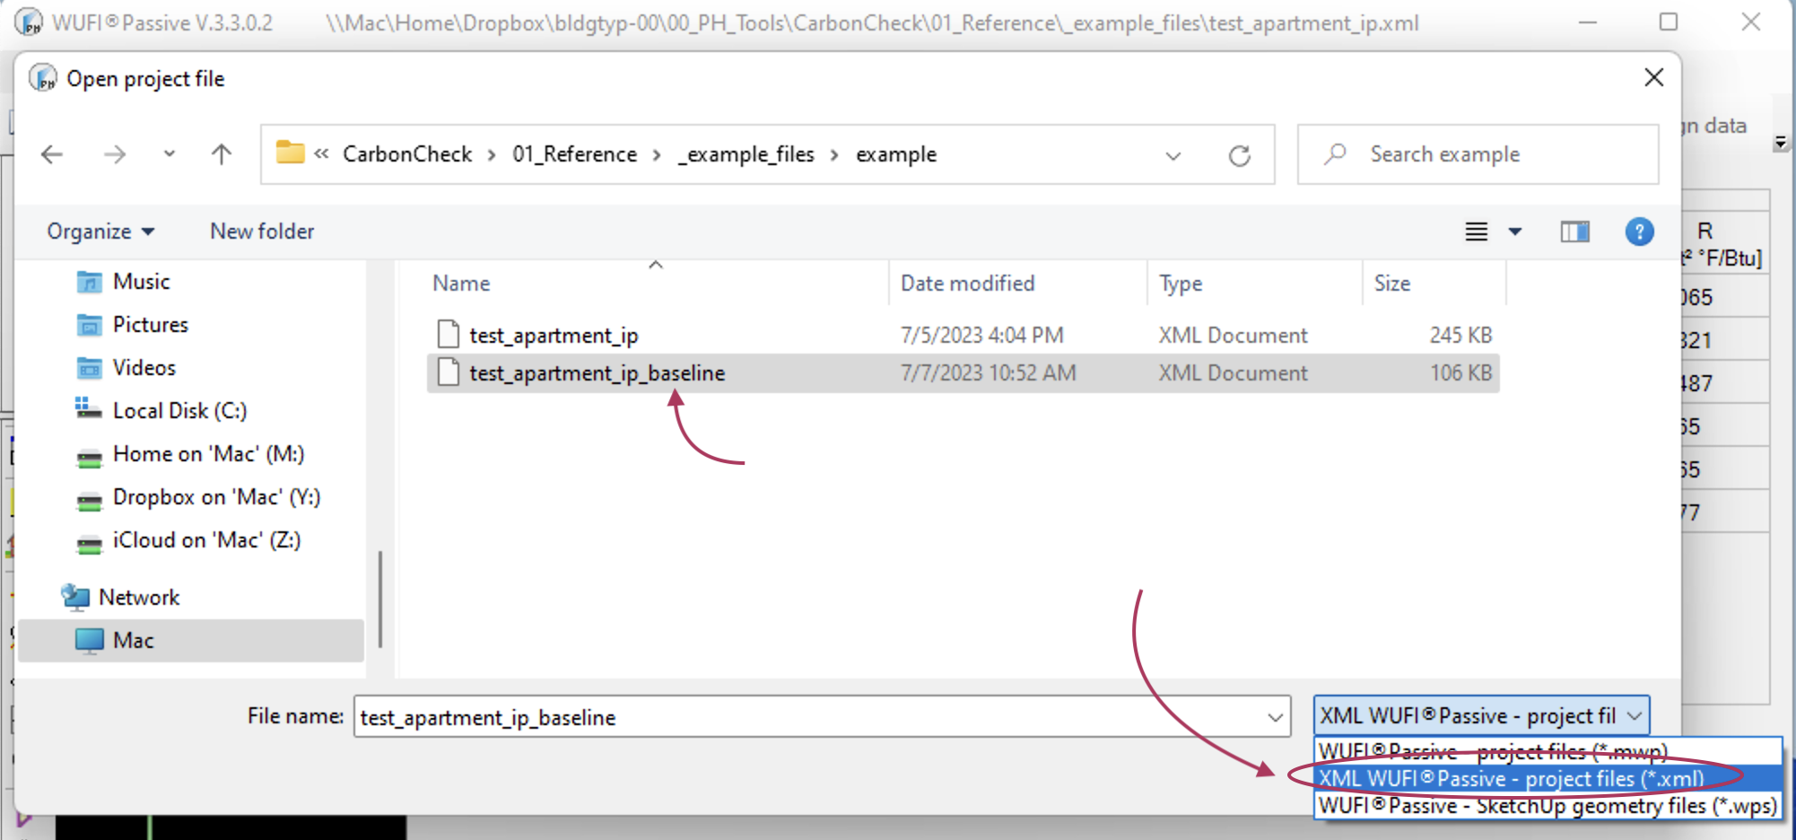The image size is (1796, 840).
Task: Open the Organize menu
Action: click(x=100, y=232)
